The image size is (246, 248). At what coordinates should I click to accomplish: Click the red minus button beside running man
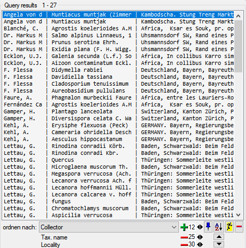point(239,227)
